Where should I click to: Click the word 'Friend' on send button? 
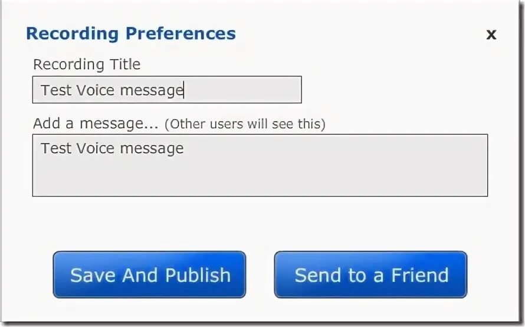coord(420,276)
